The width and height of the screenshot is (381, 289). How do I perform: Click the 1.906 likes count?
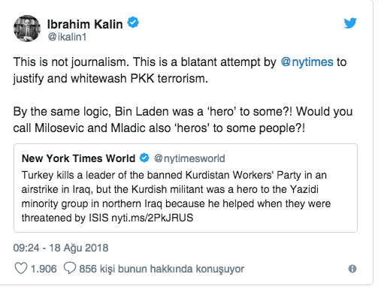tap(44, 269)
